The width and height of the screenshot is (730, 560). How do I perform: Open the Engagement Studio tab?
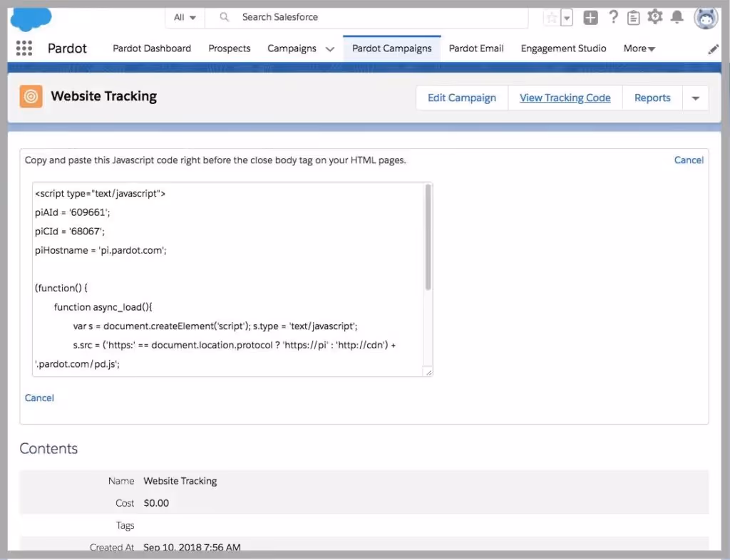563,48
